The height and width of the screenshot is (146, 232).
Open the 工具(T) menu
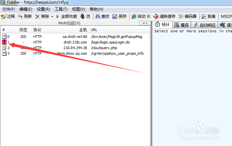pyautogui.click(x=61, y=9)
